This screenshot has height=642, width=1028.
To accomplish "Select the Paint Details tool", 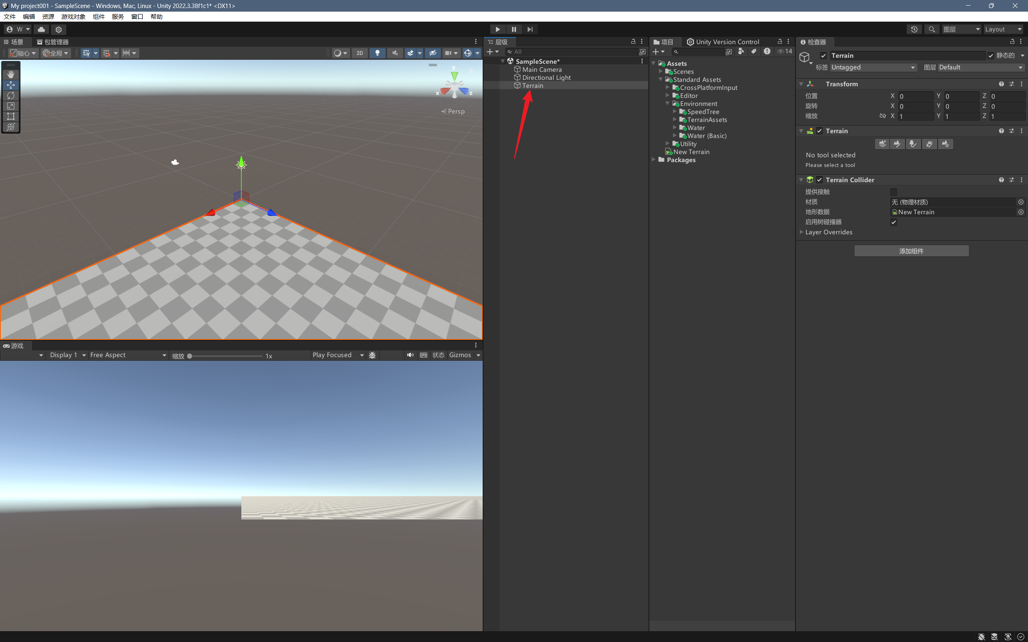I will click(929, 144).
